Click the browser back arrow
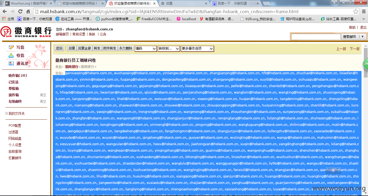Viewport: 368px width, 196px height. tap(5, 12)
